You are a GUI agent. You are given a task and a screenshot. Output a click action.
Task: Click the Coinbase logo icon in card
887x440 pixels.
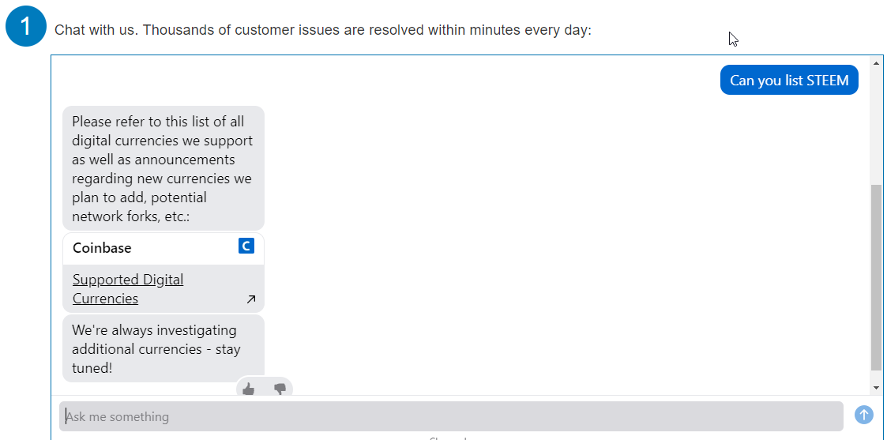point(246,246)
